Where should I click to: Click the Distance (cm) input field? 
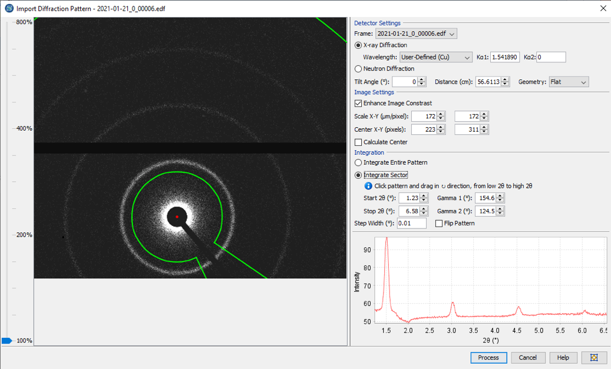[488, 82]
